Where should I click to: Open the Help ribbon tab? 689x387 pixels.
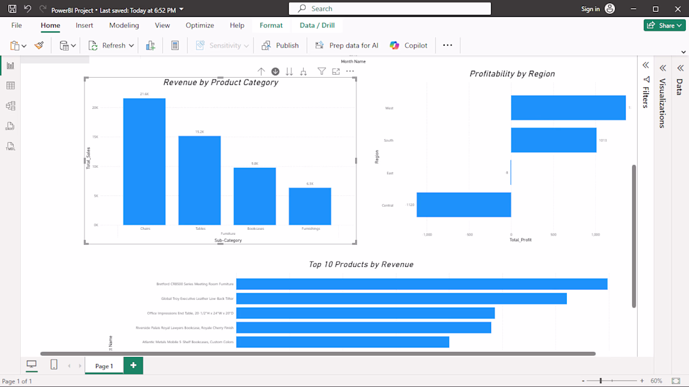[237, 26]
